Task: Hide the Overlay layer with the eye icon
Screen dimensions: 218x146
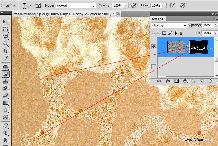Action: 154,47
